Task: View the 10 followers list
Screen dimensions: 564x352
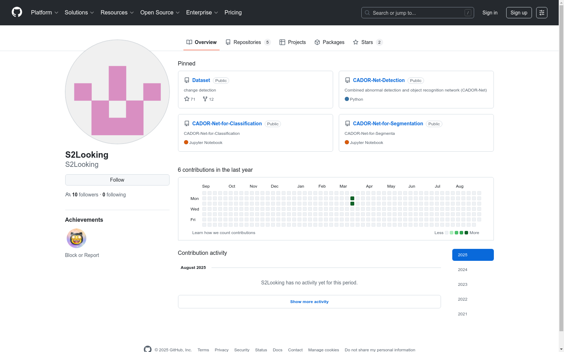Action: [x=85, y=195]
